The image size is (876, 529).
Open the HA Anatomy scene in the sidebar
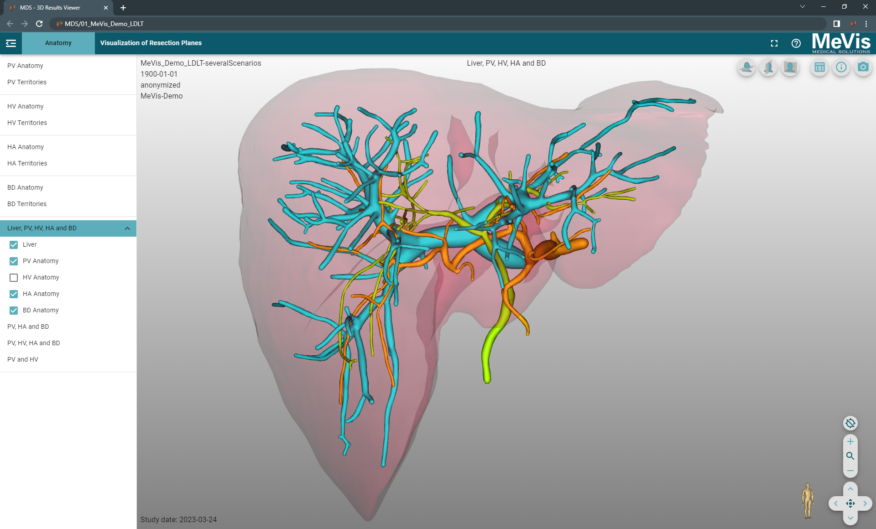[68, 147]
